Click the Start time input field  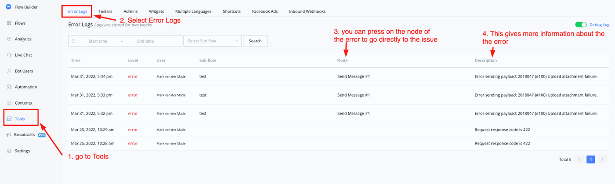(x=98, y=41)
